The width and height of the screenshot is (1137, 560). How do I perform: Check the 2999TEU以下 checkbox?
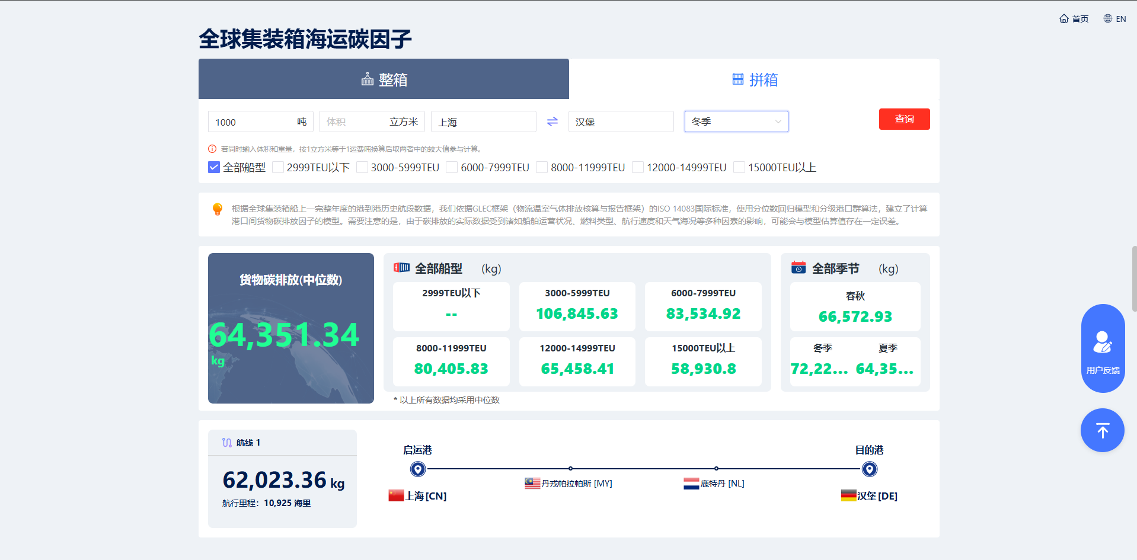(278, 168)
